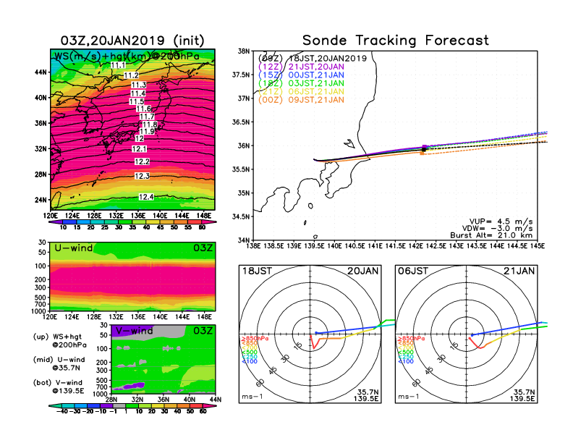Image resolution: width=573 pixels, height=443 pixels.
Task: Click the 'U-wind' panel label
Action: coord(74,248)
